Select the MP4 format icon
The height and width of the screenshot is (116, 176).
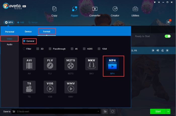click(x=112, y=64)
